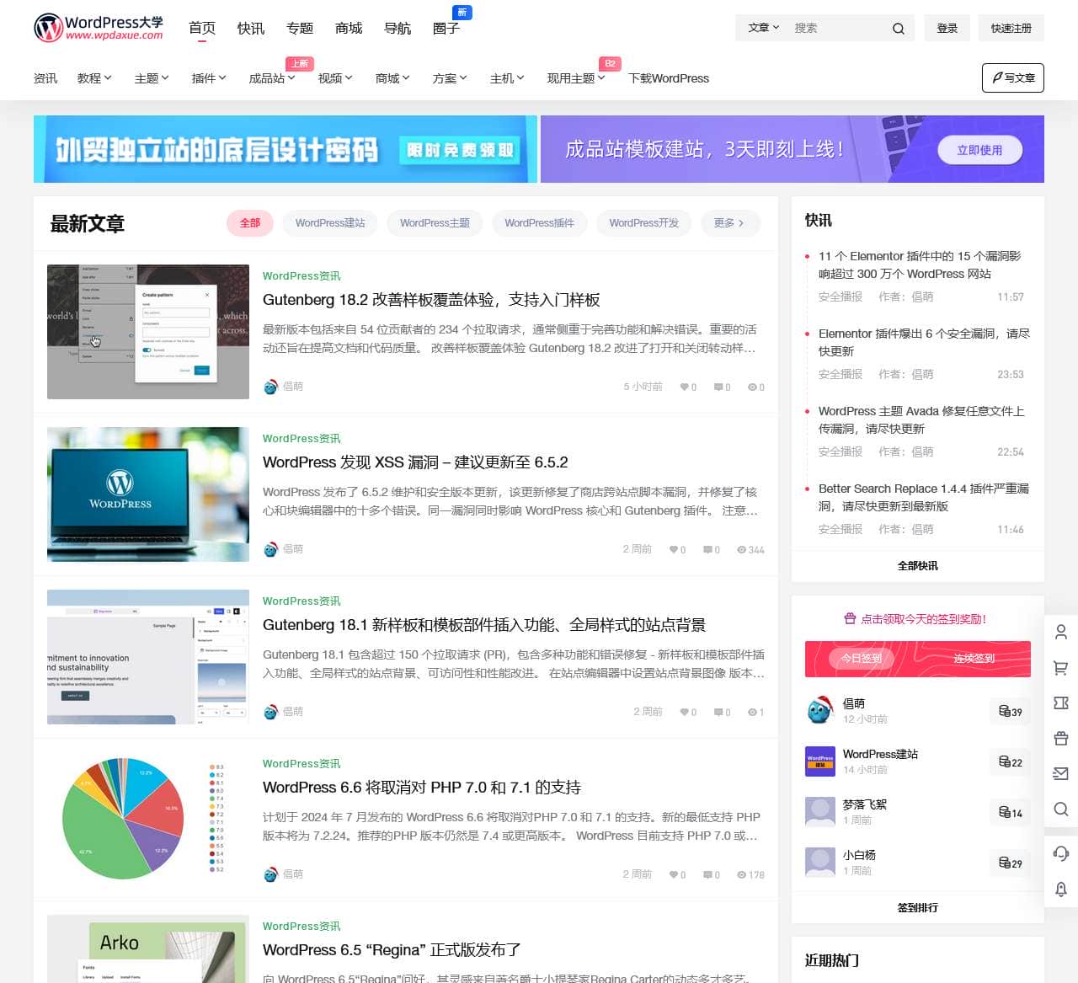The height and width of the screenshot is (983, 1078).
Task: Click the search magnifier icon in header
Action: click(899, 29)
